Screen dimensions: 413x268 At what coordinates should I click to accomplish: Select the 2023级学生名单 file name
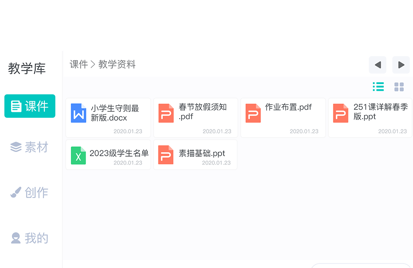pyautogui.click(x=119, y=153)
